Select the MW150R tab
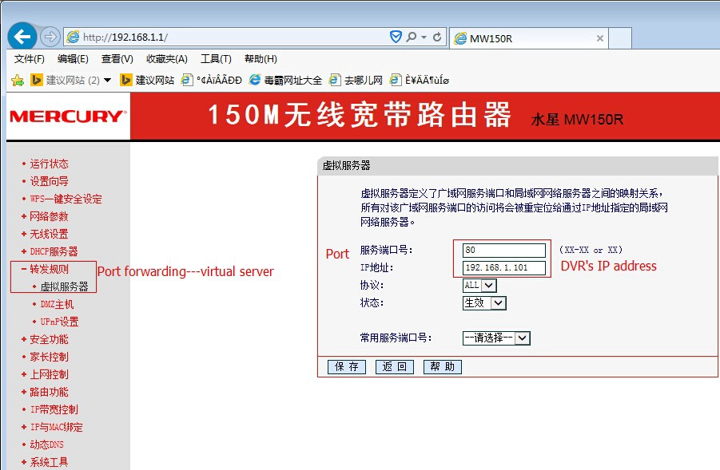Image resolution: width=720 pixels, height=470 pixels. click(x=529, y=38)
